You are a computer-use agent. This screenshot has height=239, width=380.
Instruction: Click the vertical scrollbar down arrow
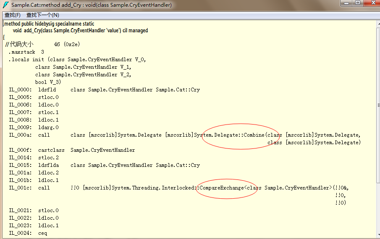coord(378,235)
